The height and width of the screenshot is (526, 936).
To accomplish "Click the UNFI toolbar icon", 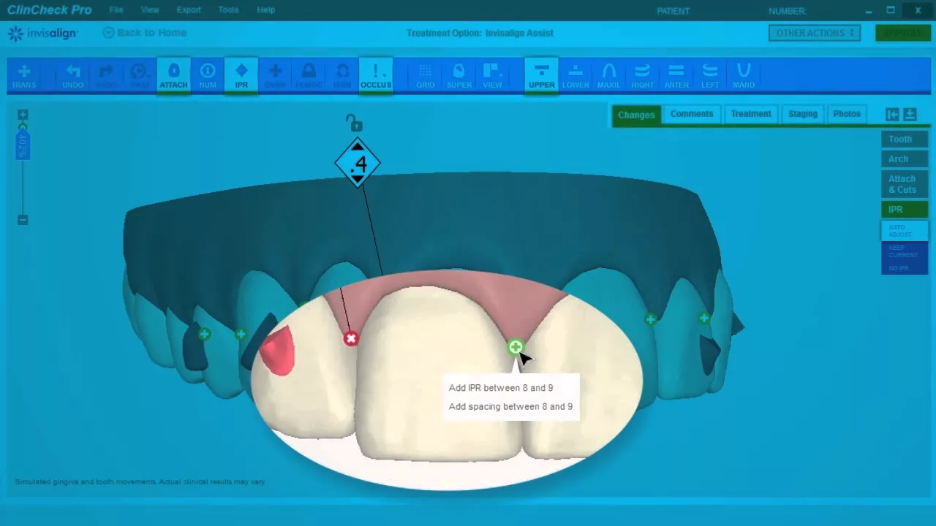I will (x=342, y=75).
